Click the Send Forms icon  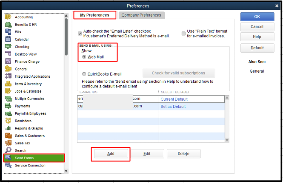click(x=8, y=158)
